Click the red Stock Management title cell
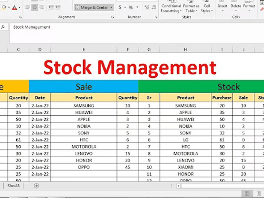 pyautogui.click(x=130, y=67)
